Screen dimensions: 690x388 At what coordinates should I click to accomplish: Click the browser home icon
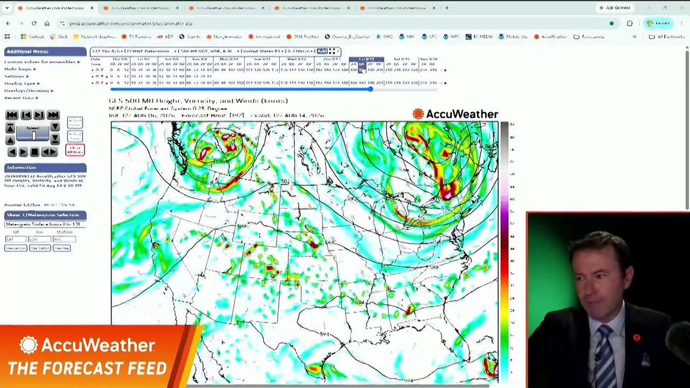click(47, 23)
